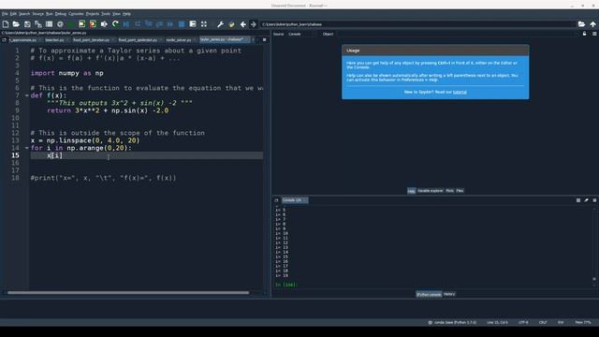Change to parent directory up arrow
Viewport: 599px width, 337px height.
click(x=592, y=24)
